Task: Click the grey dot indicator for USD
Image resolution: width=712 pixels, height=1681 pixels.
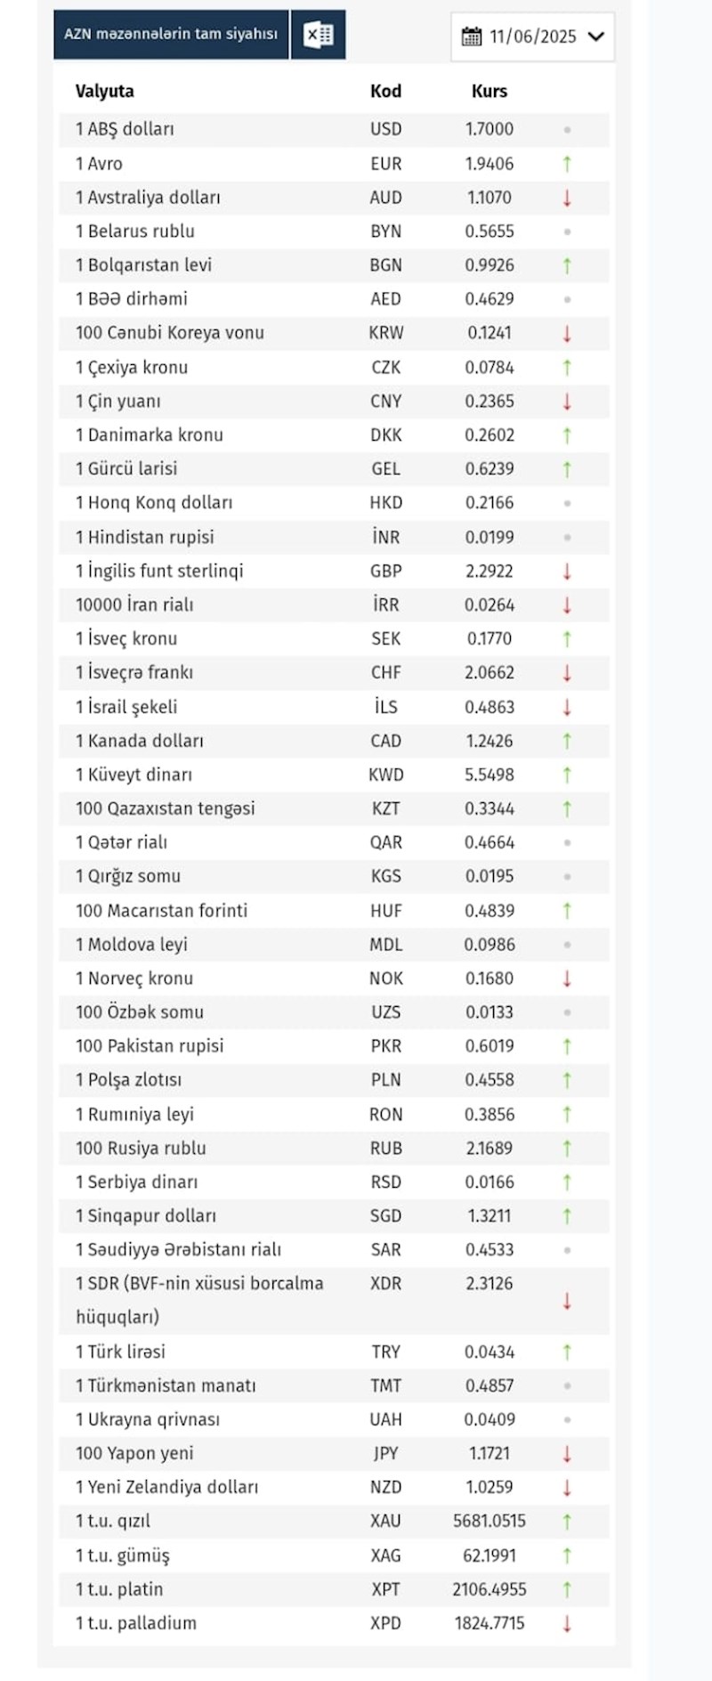Action: (567, 130)
